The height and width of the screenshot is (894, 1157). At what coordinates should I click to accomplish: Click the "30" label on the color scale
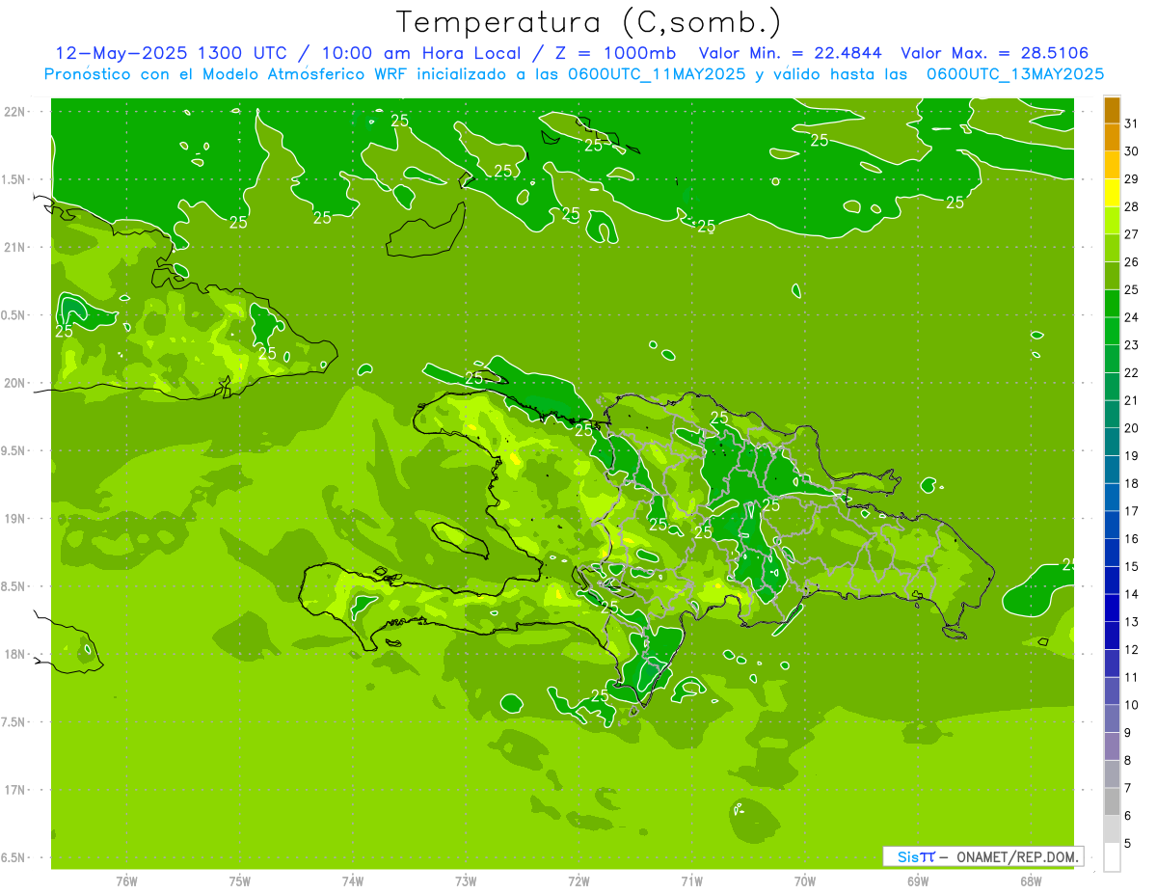point(1132,151)
